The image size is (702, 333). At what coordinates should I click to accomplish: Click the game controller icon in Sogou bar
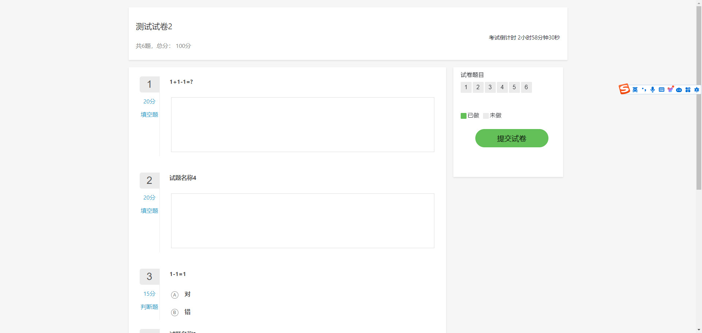pyautogui.click(x=679, y=90)
